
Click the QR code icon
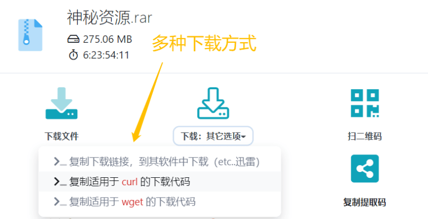pyautogui.click(x=365, y=103)
